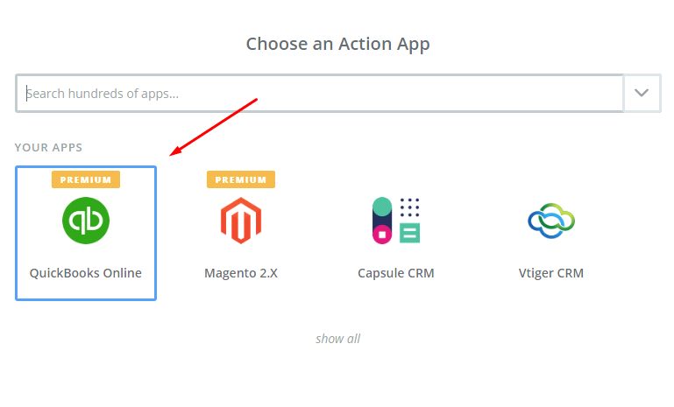Focus the 'Search hundreds of apps' field
Viewport: 674px width, 407px height.
click(320, 93)
